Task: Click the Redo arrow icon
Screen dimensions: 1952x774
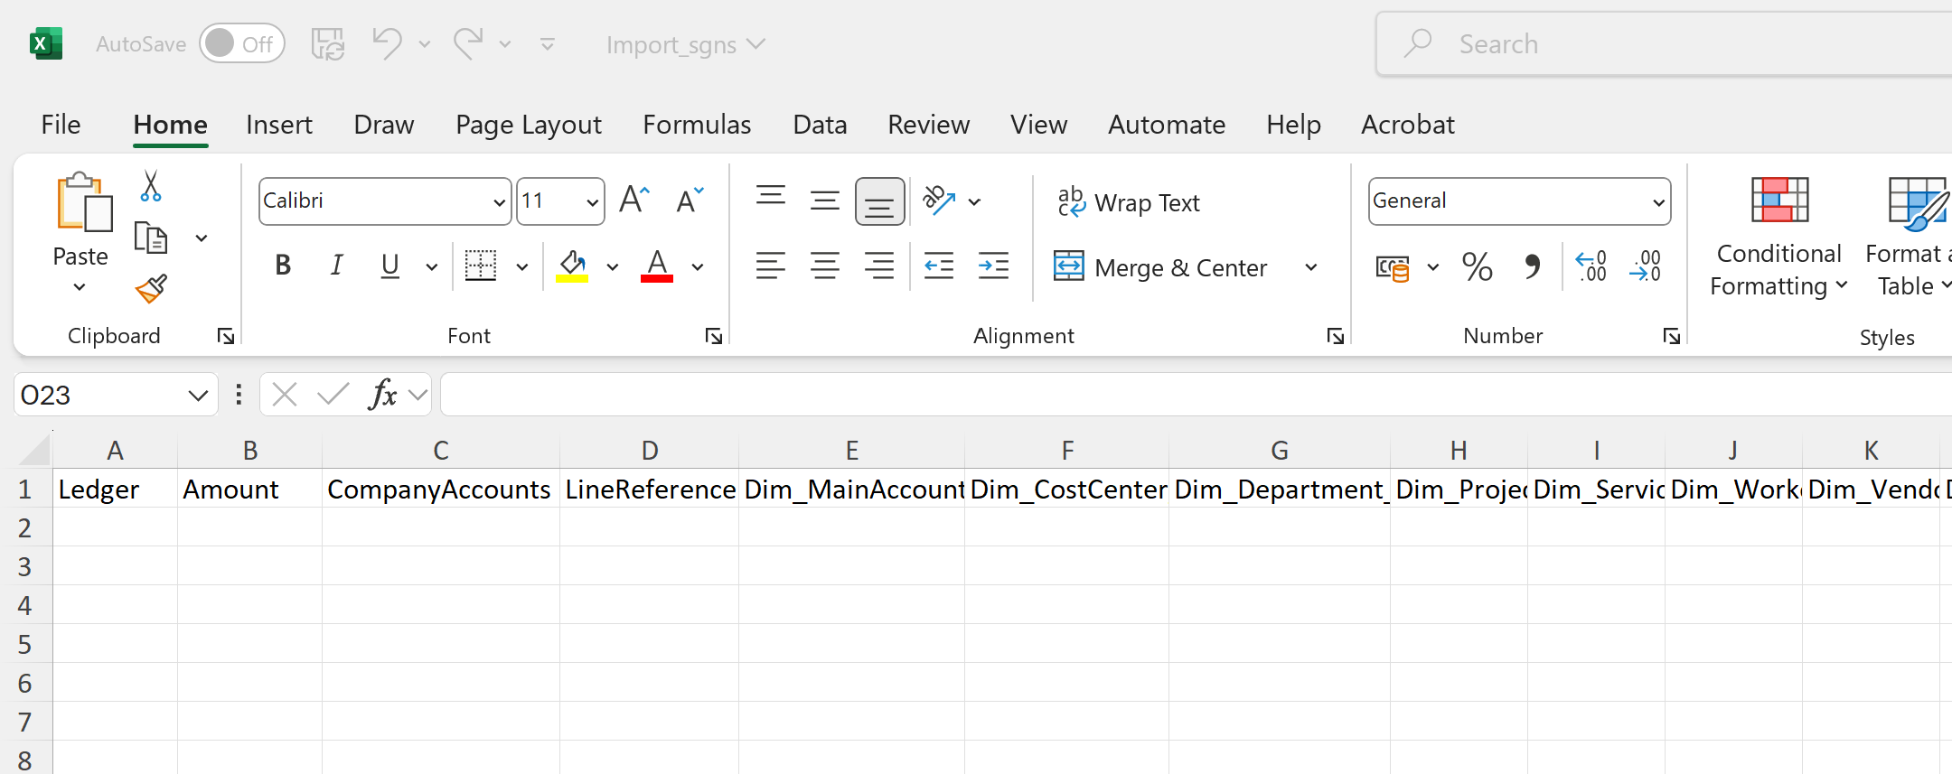Action: (469, 43)
